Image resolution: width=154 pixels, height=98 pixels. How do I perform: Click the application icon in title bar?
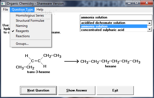pos(3,4)
